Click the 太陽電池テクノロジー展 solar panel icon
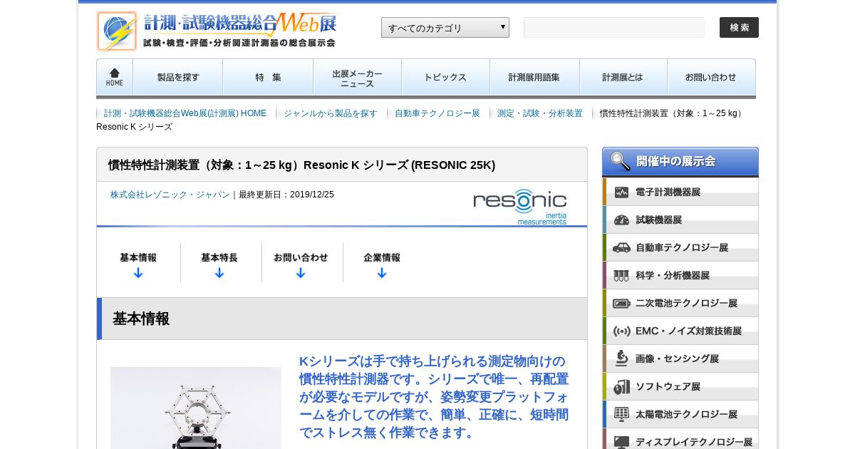Viewport: 855px width, 449px height. pyautogui.click(x=621, y=414)
